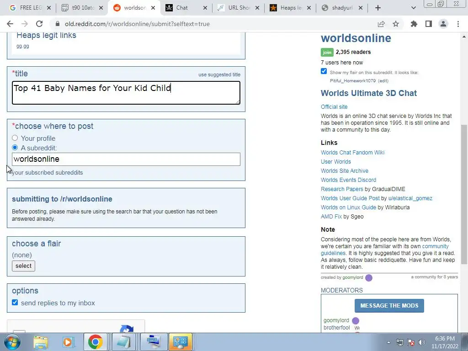468x351 pixels.
Task: Open the User Worlds link
Action: click(336, 162)
